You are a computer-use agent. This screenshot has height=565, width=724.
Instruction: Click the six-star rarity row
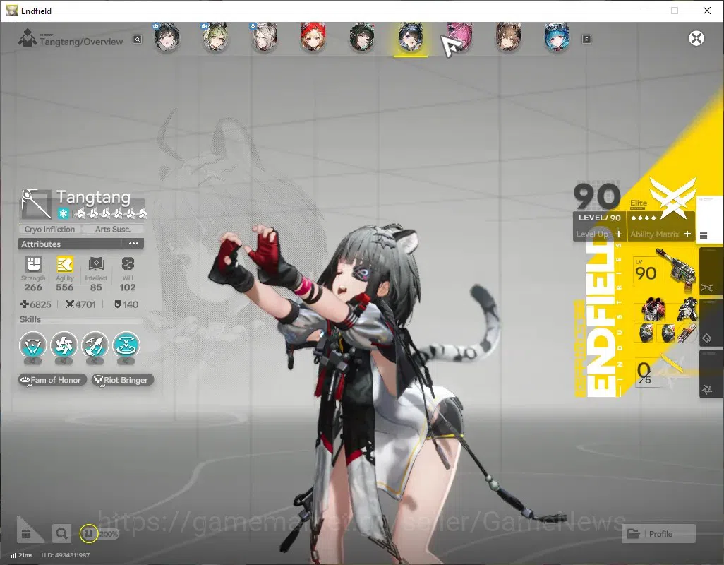[x=111, y=213]
